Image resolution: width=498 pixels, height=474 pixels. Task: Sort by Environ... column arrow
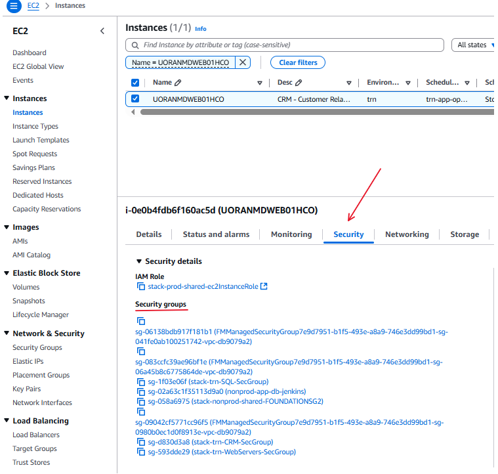pyautogui.click(x=408, y=83)
